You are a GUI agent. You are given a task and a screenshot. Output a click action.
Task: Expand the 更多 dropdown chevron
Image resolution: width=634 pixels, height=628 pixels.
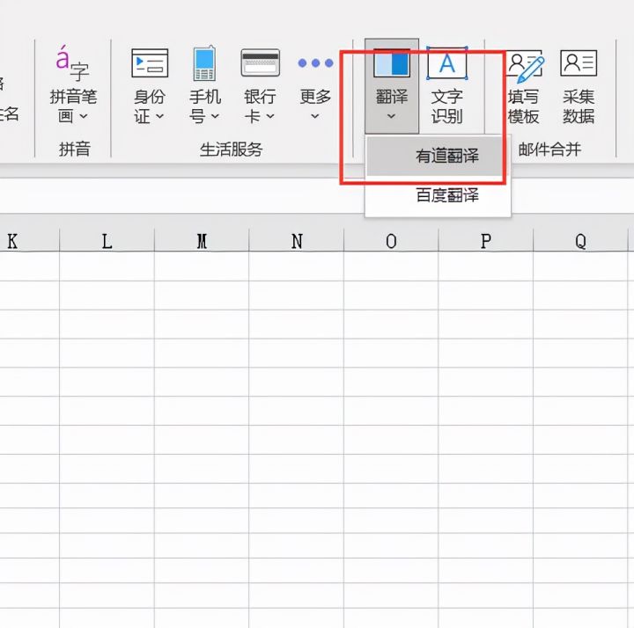tap(315, 116)
